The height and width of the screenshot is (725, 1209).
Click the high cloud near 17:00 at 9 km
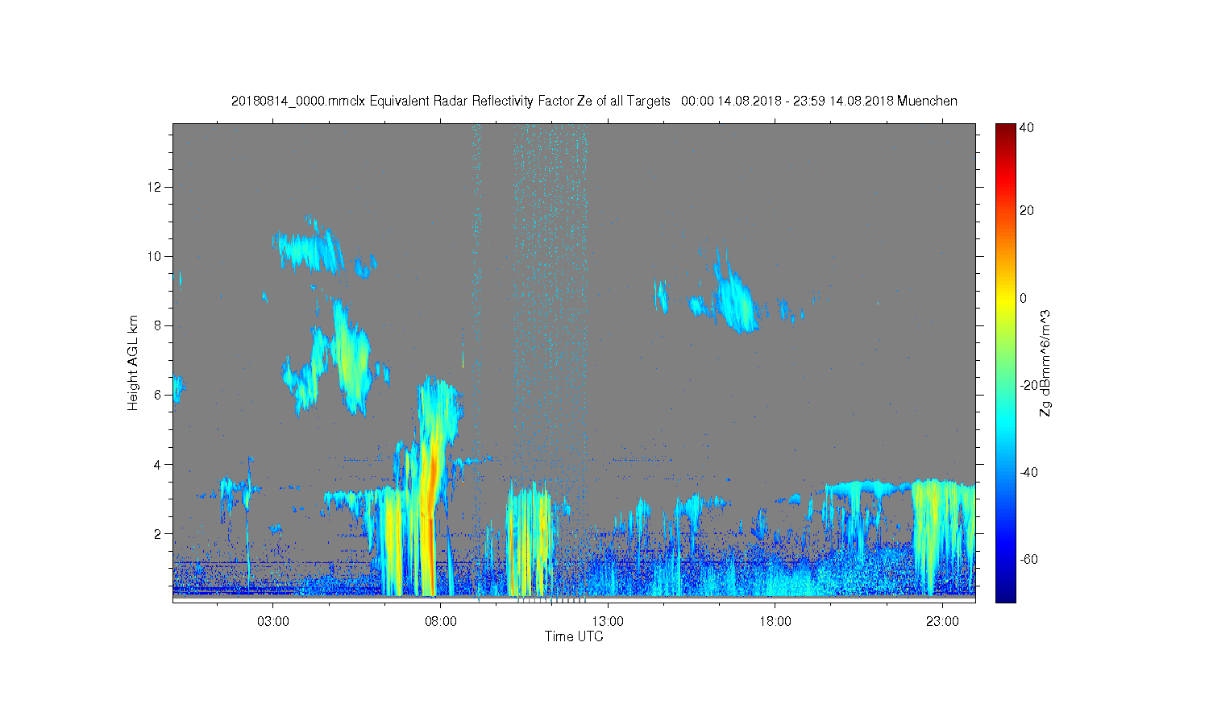click(735, 300)
